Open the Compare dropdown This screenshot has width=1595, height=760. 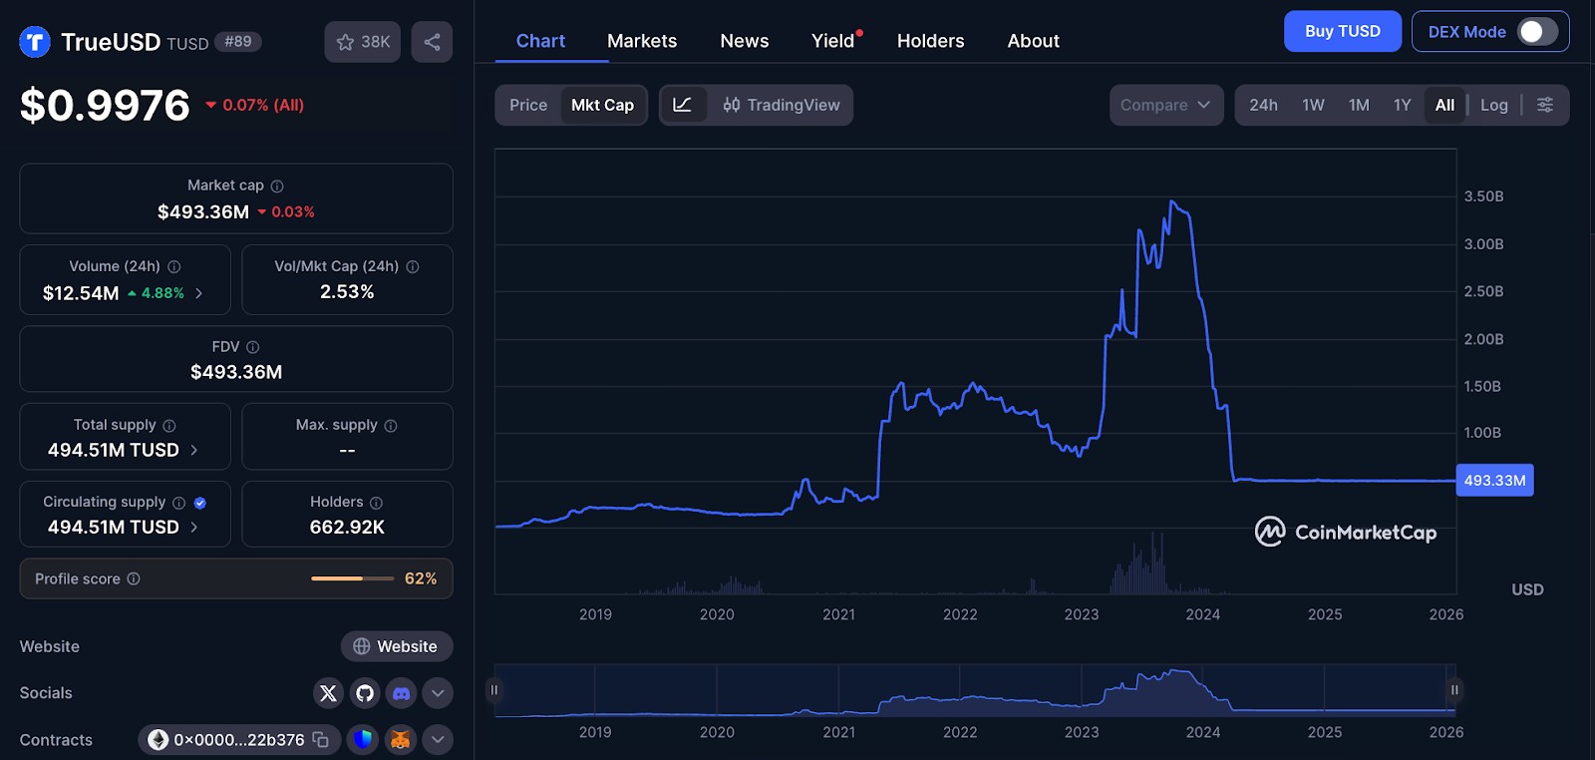(x=1166, y=105)
